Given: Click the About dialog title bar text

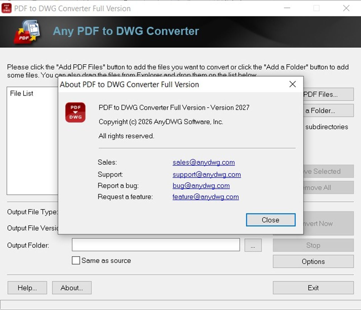Looking at the screenshot, I should [x=129, y=84].
